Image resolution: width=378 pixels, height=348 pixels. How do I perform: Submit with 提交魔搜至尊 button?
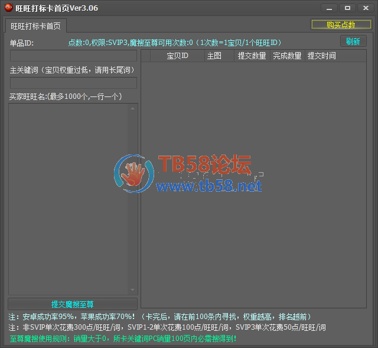click(73, 304)
